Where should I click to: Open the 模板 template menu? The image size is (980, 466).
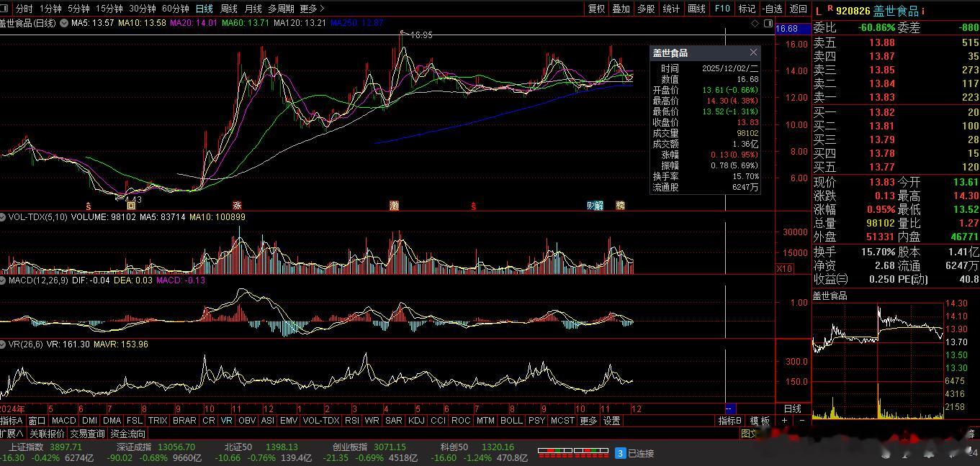(x=760, y=421)
